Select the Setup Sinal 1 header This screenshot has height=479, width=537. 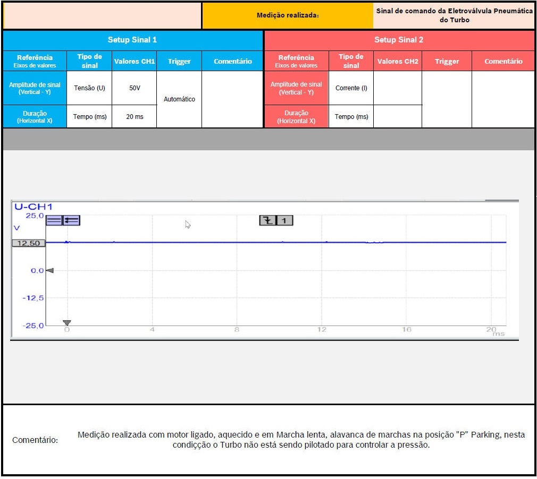[x=132, y=40]
